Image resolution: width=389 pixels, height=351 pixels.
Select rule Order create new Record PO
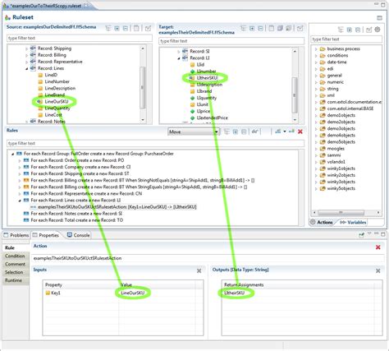click(x=77, y=160)
